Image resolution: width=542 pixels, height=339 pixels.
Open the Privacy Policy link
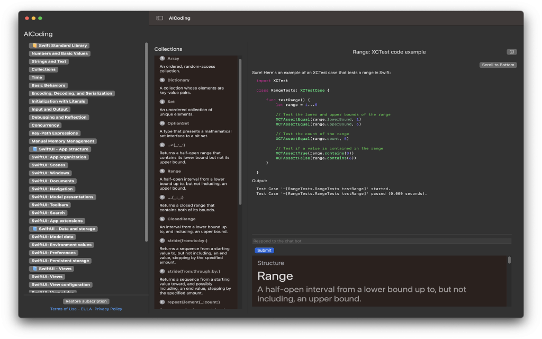click(108, 309)
